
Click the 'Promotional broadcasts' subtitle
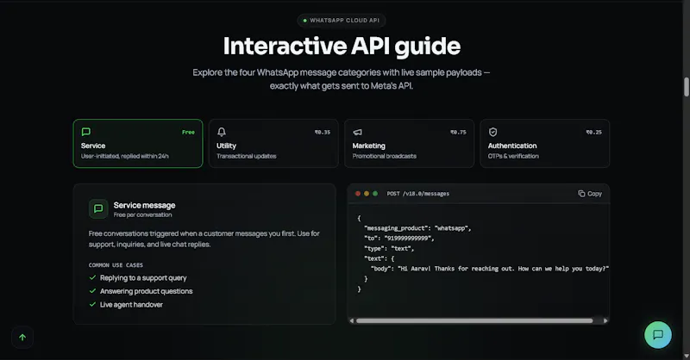pyautogui.click(x=384, y=156)
